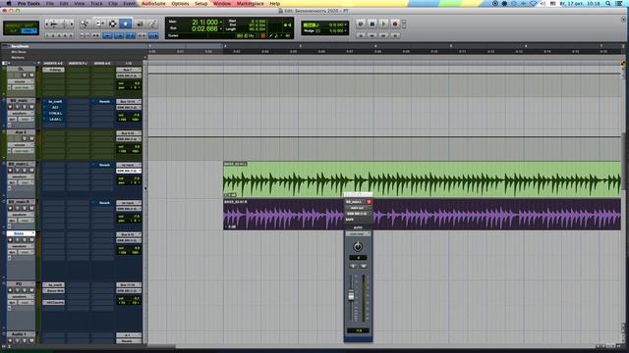Select the green BS_main.L audio clip
This screenshot has width=629, height=353.
coord(422,179)
